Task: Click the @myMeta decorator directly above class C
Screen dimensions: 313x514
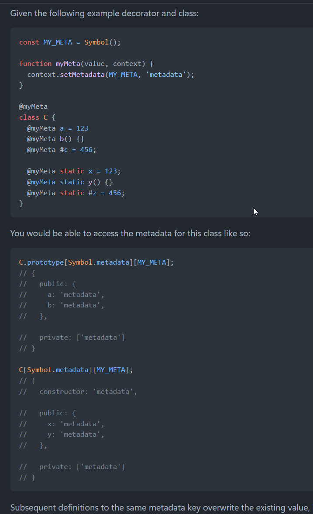Action: [x=33, y=107]
